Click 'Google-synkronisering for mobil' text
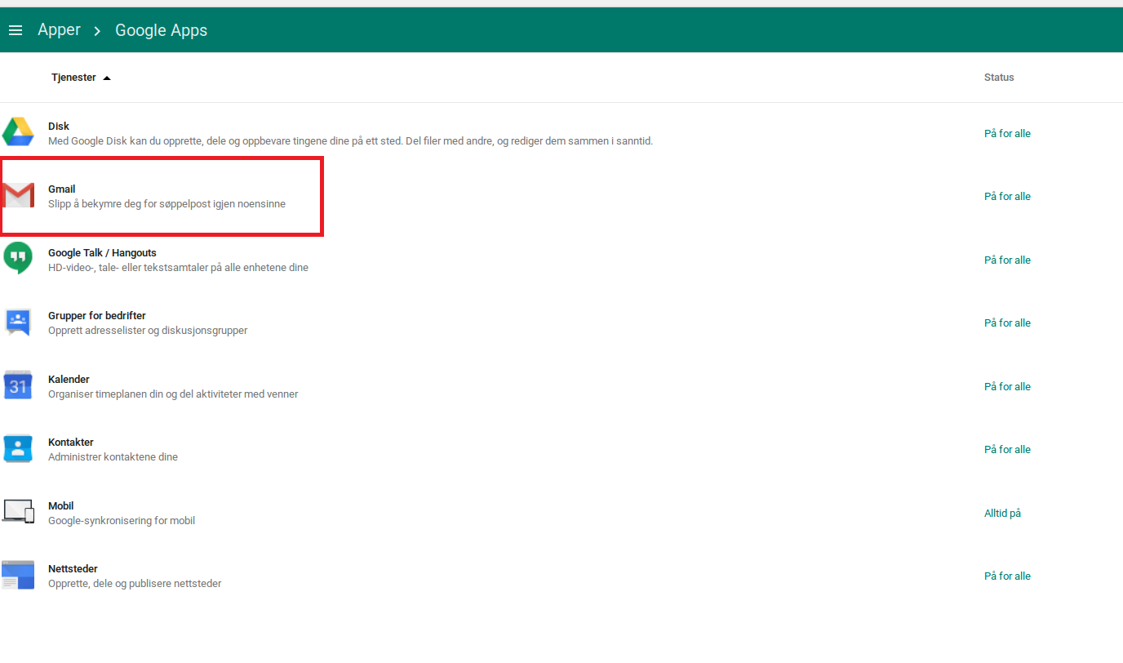Screen dimensions: 1123x663 pyautogui.click(x=122, y=521)
